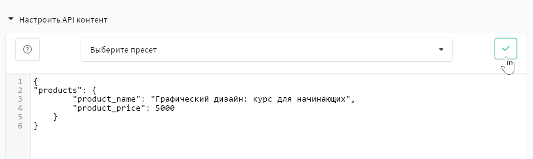Click the opening brace on line 1
The height and width of the screenshot is (159, 533).
pos(36,82)
